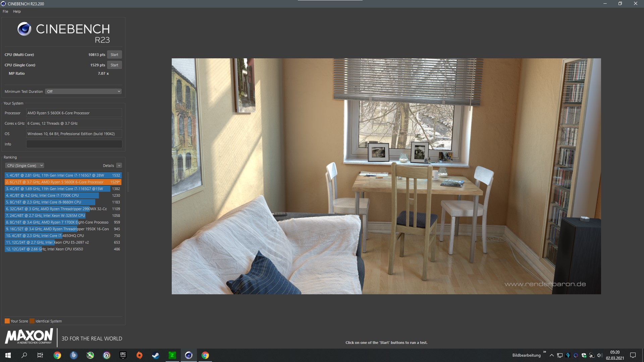Start the CPU Multi Core test
The image size is (644, 362).
114,55
